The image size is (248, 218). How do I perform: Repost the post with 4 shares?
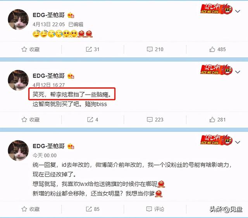point(93,119)
